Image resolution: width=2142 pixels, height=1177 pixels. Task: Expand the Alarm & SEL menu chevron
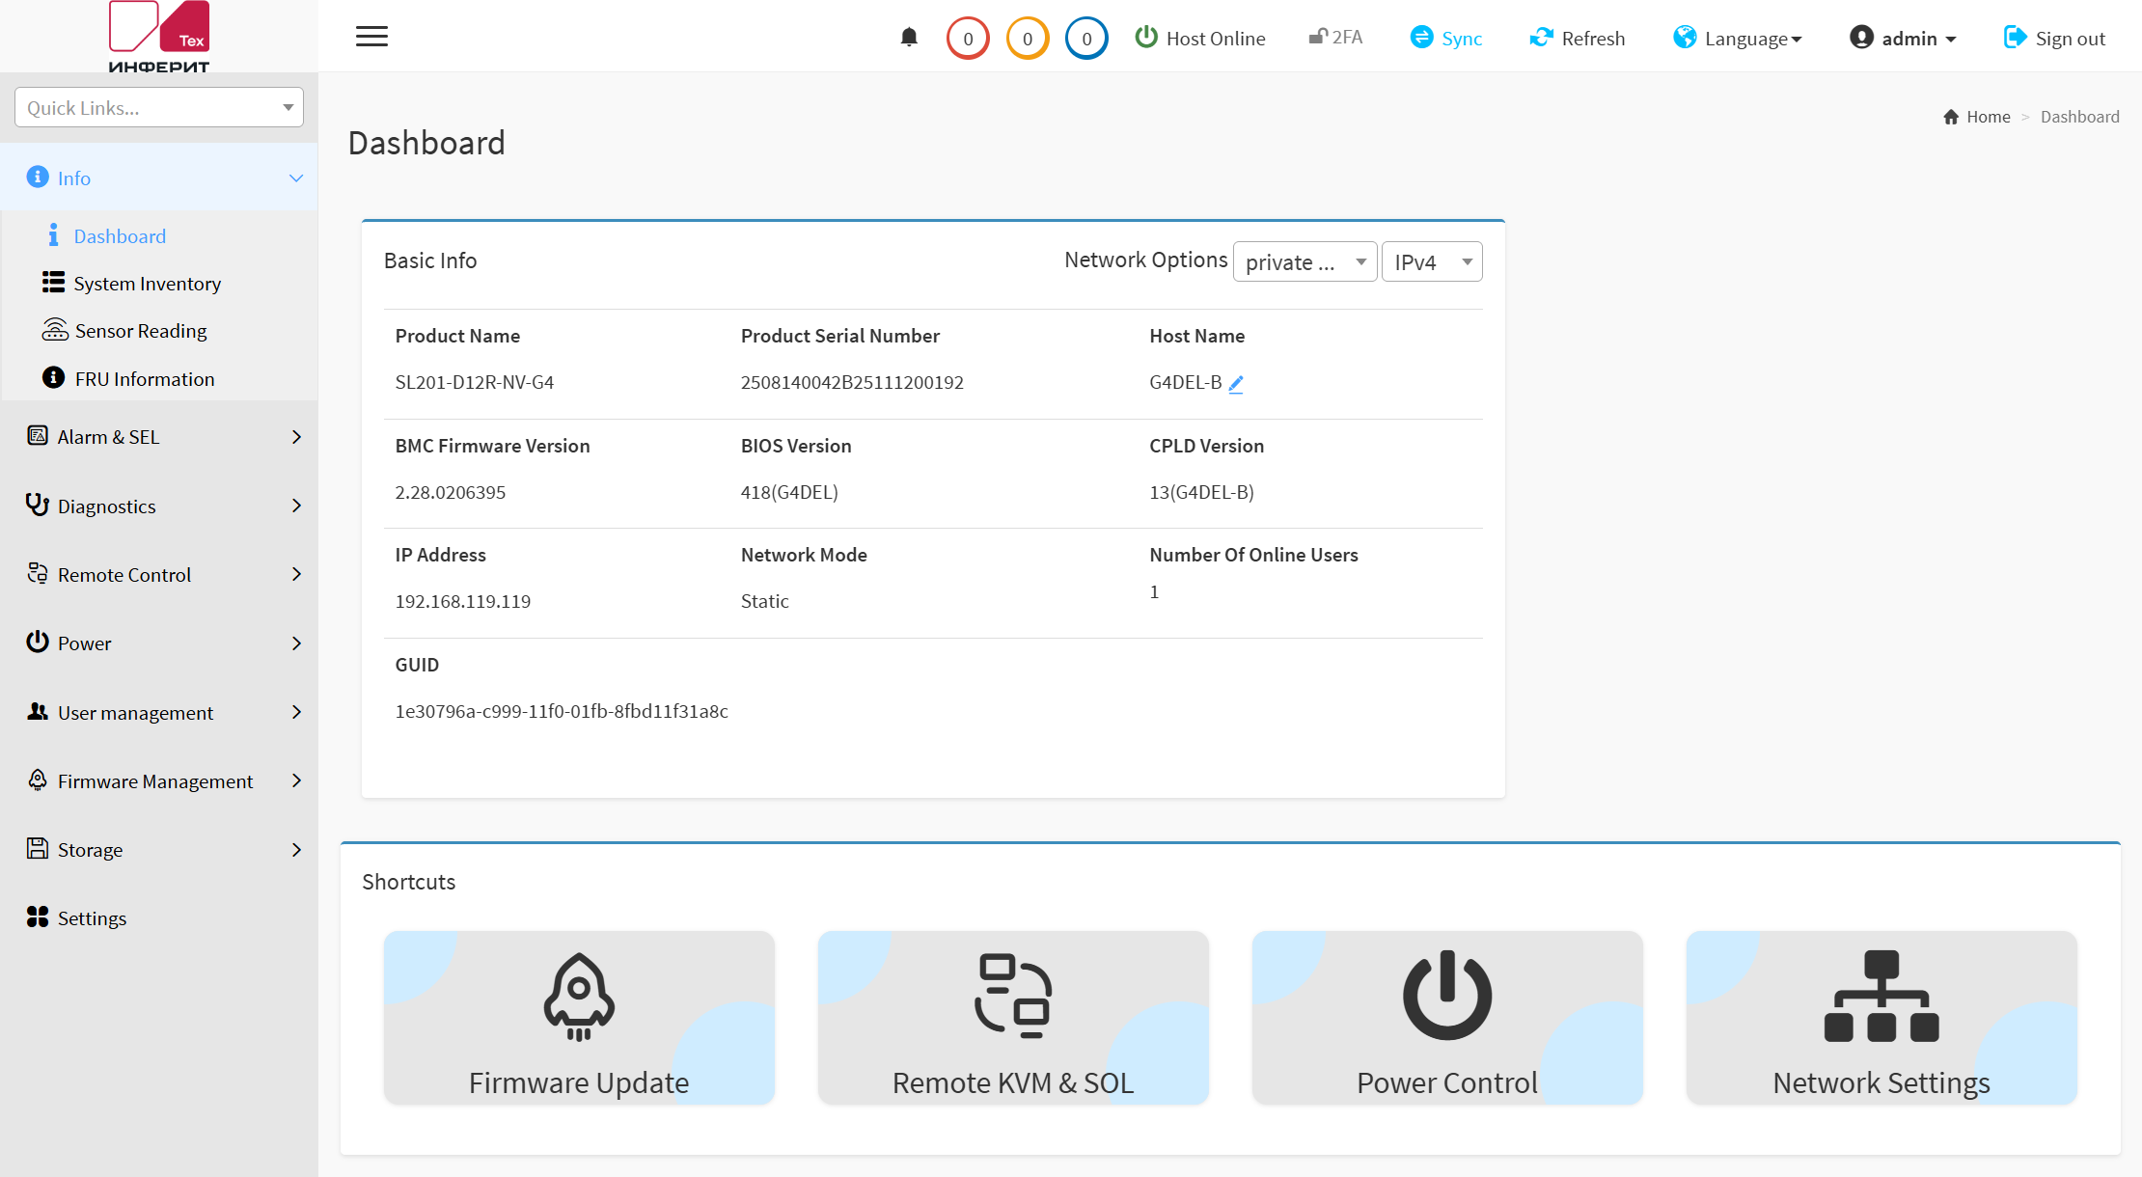(x=296, y=437)
